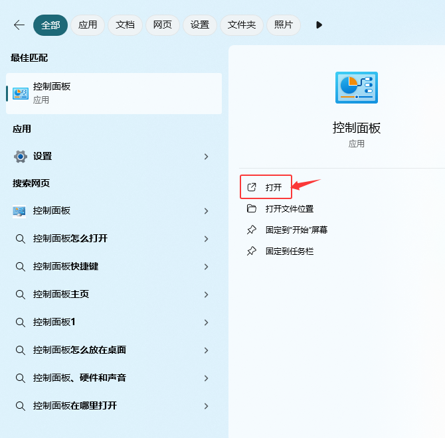Click the search icon beside 控制面板1

(20, 323)
